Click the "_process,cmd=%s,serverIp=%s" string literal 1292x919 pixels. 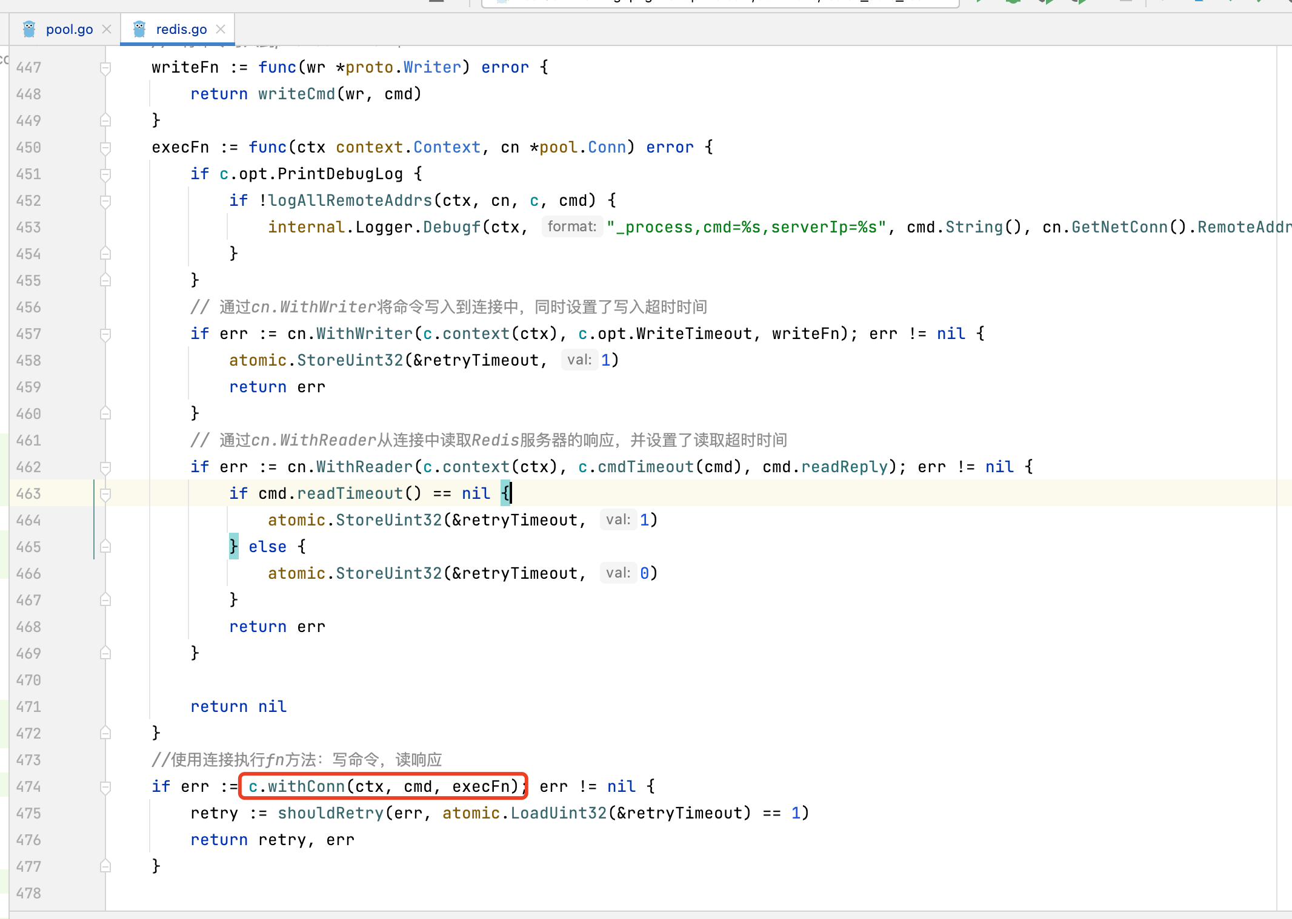point(747,227)
